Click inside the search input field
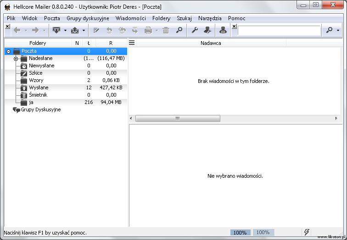The image size is (347, 240). [279, 31]
